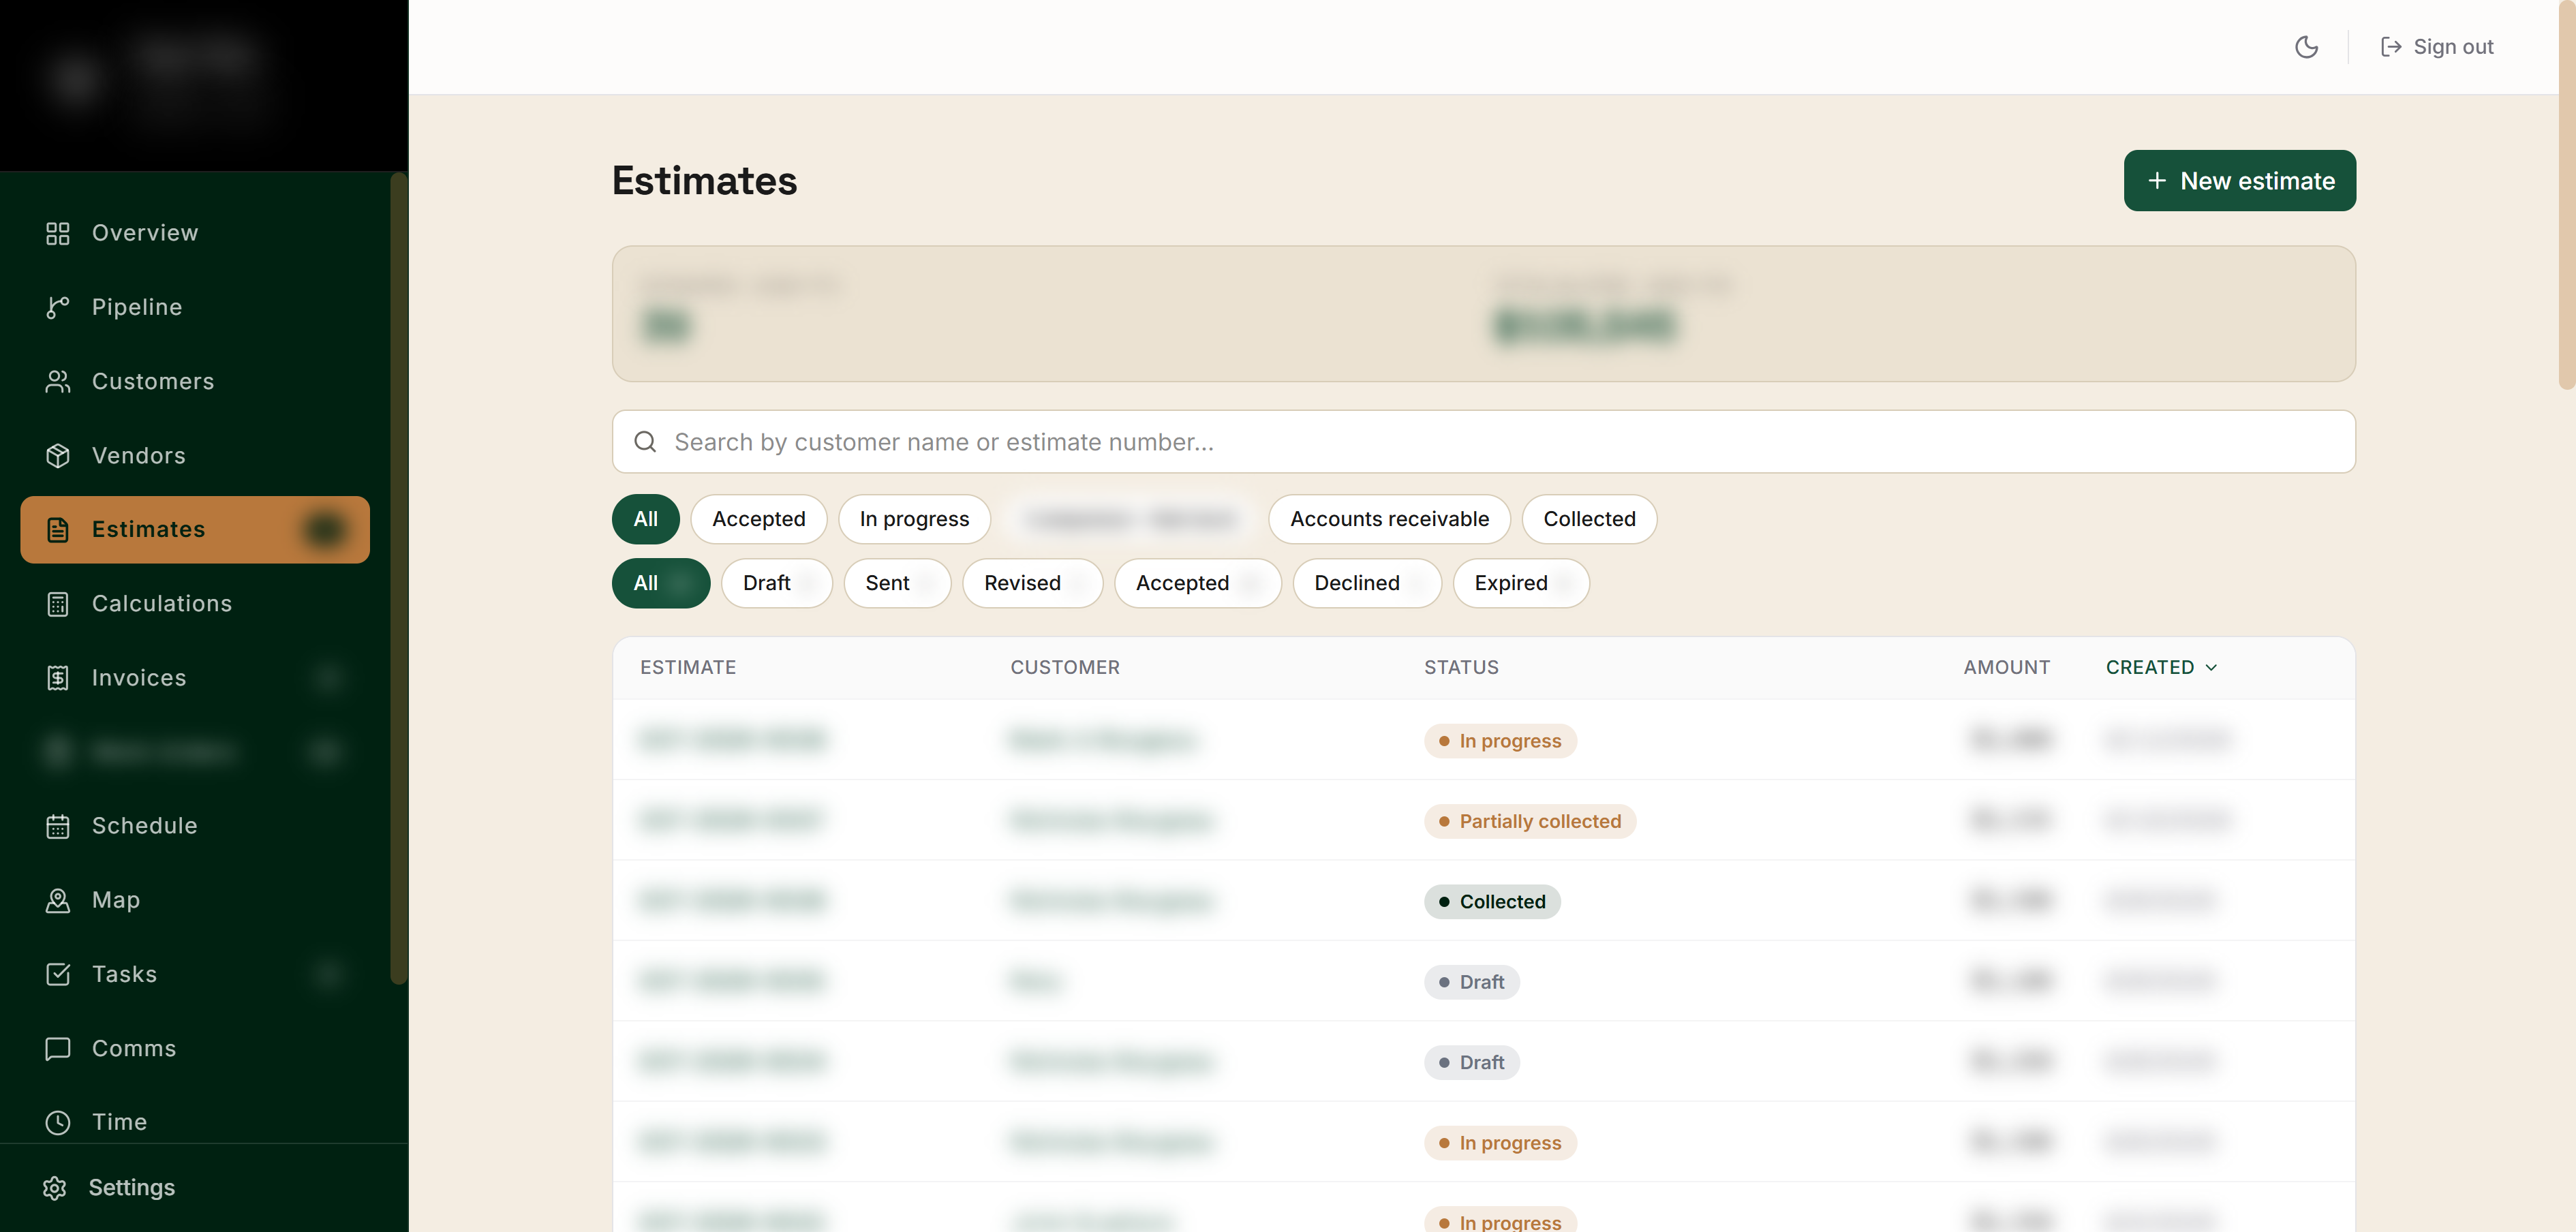Filter estimates by Revised status
The height and width of the screenshot is (1232, 2576).
click(1032, 583)
